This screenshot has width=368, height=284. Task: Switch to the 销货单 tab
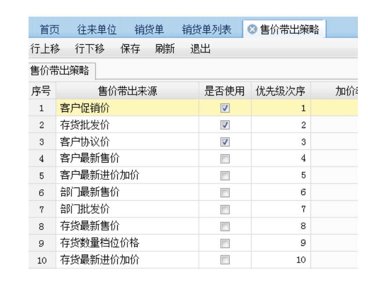(149, 30)
